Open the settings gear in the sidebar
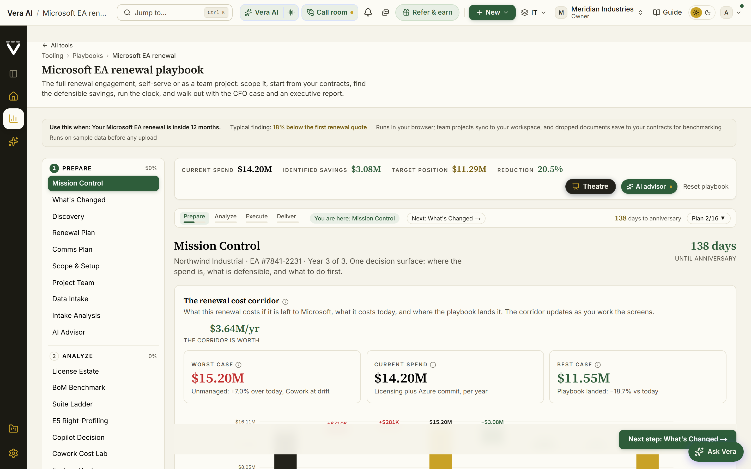This screenshot has height=469, width=751. 13,453
